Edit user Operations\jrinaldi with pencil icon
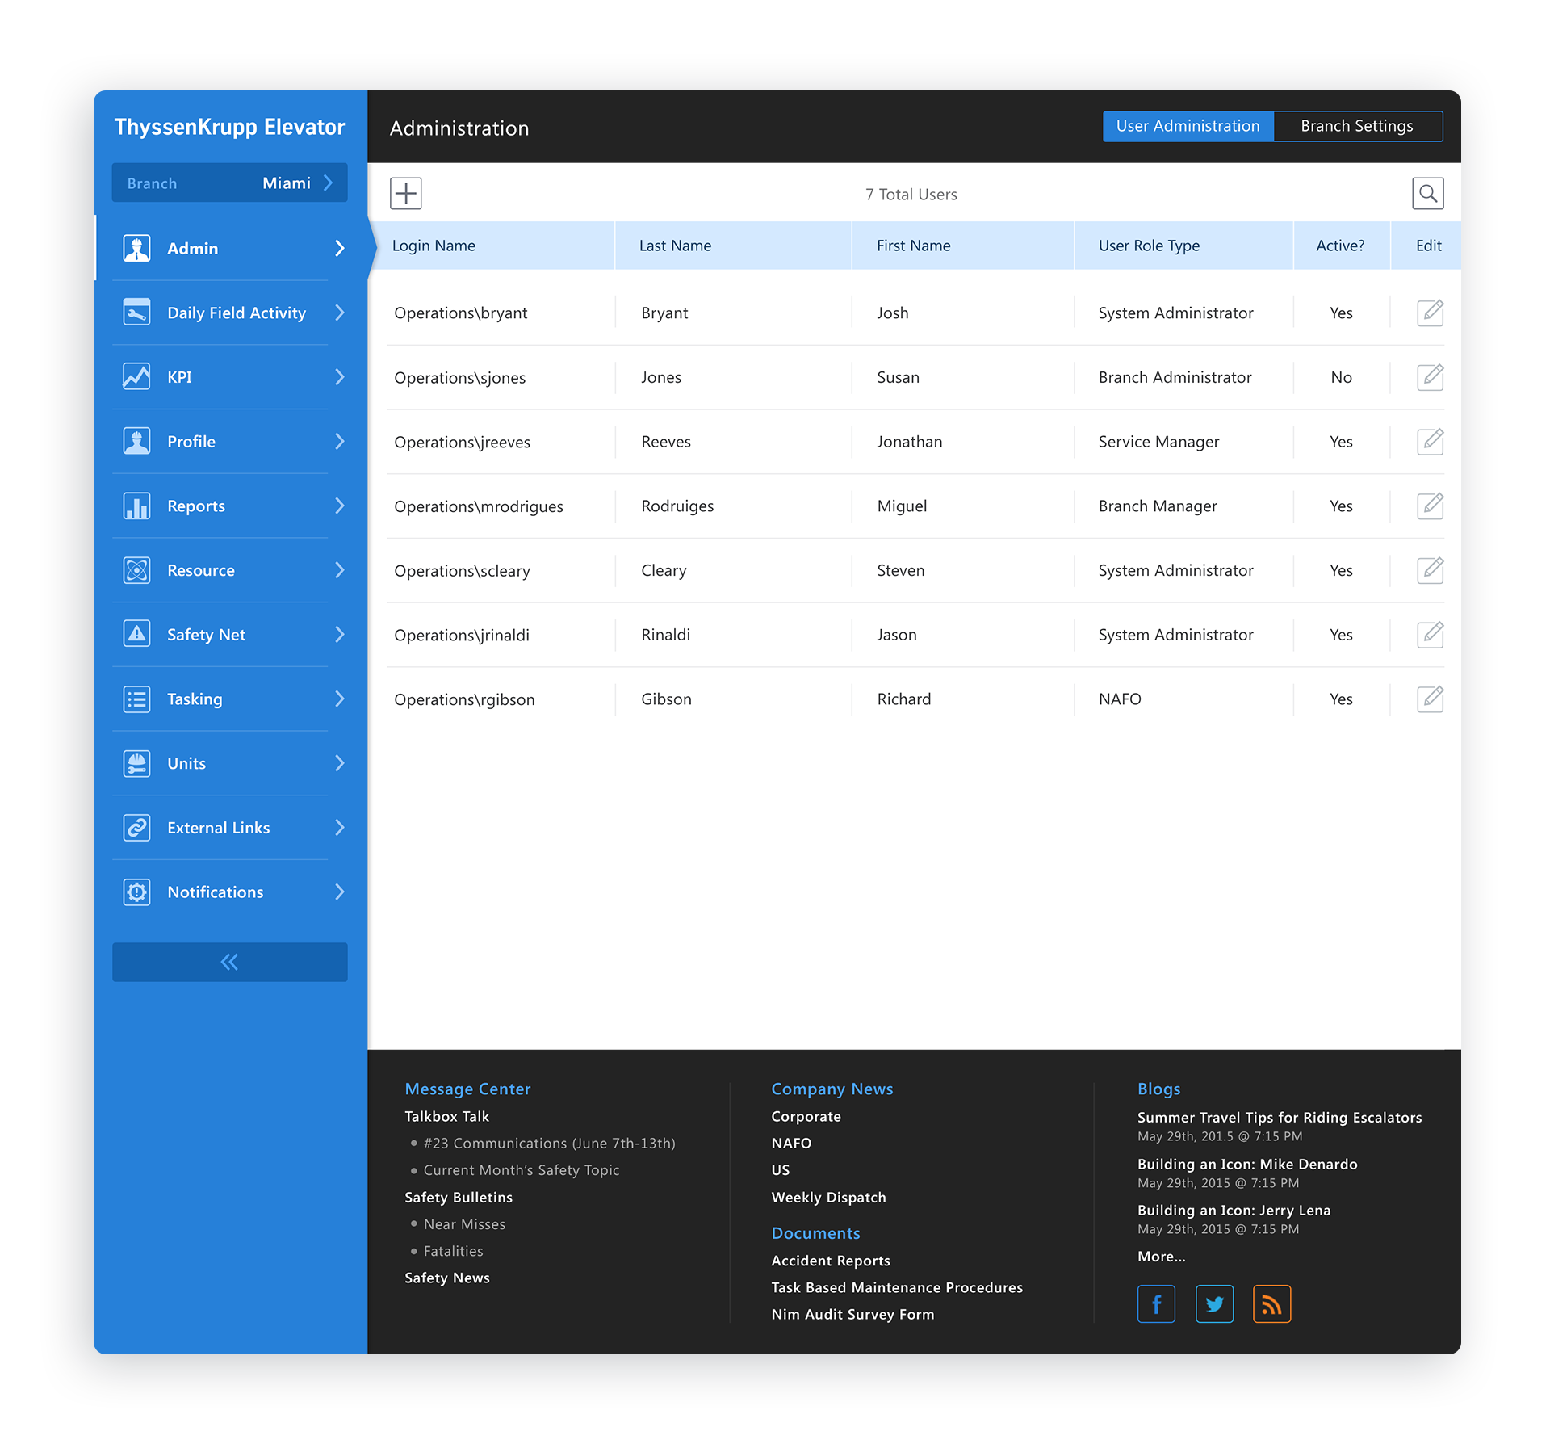The height and width of the screenshot is (1448, 1550). coord(1430,634)
